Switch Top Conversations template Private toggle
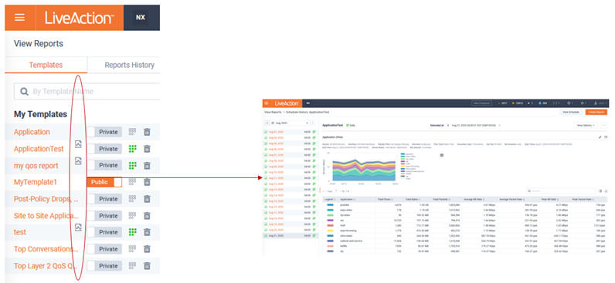This screenshot has height=283, width=615. click(104, 249)
